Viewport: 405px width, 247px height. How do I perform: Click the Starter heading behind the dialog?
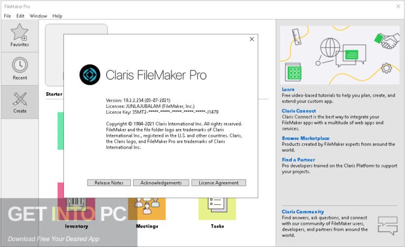point(54,94)
